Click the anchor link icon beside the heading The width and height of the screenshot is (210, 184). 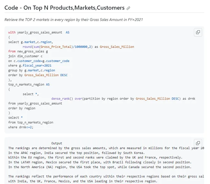pos(129,8)
